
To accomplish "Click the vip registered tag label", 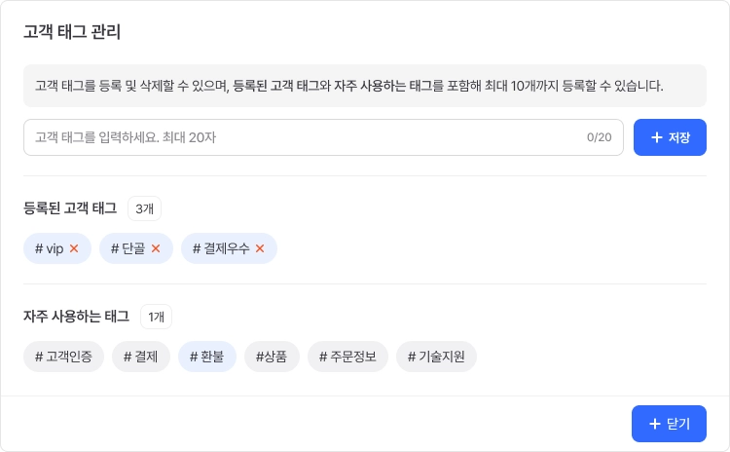I will [51, 248].
